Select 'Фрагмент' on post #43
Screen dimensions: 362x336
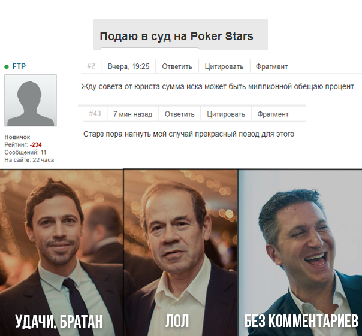(x=273, y=114)
